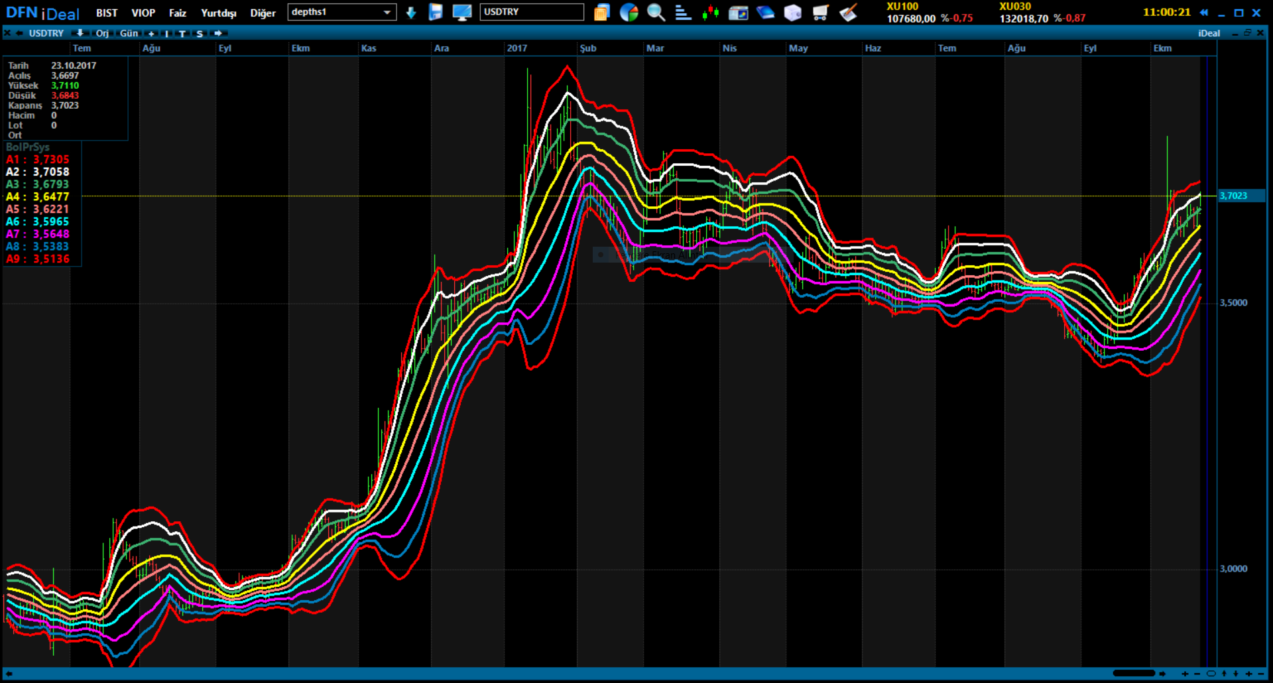Image resolution: width=1273 pixels, height=683 pixels.
Task: Click the XU030 index ticker
Action: [x=1042, y=13]
